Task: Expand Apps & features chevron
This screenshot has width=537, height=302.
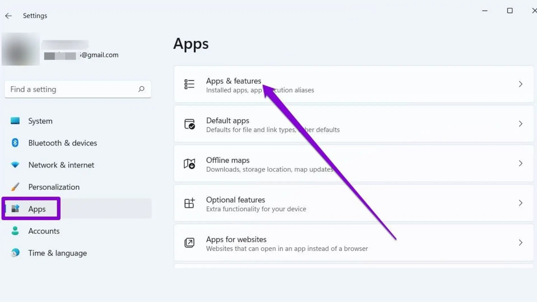Action: [520, 84]
